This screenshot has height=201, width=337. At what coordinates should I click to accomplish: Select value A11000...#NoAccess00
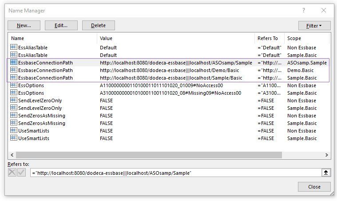click(x=162, y=85)
